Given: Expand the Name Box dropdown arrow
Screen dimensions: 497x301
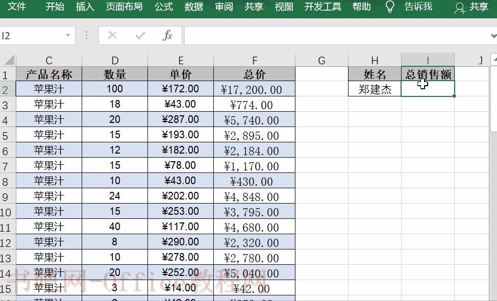Looking at the screenshot, I should [68, 35].
